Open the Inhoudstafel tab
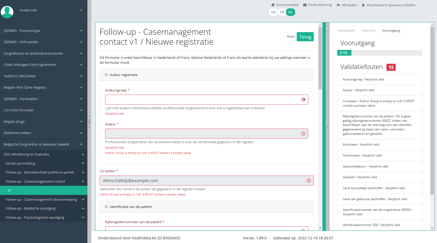The width and height of the screenshot is (437, 243). [346, 31]
